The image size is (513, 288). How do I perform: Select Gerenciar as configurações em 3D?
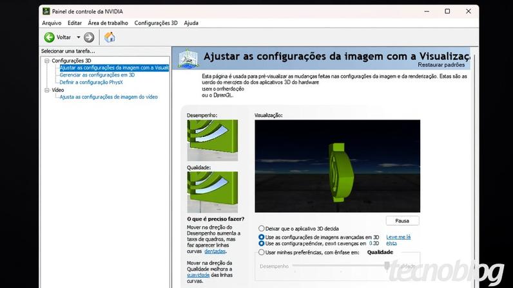[97, 75]
